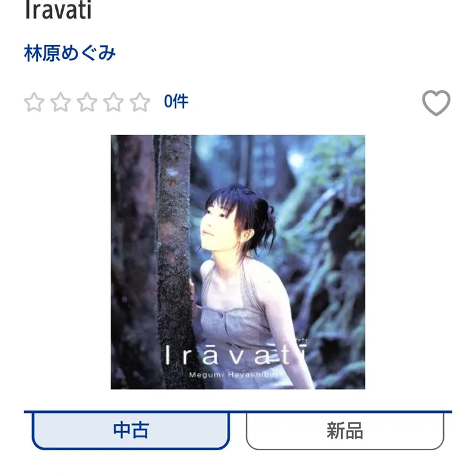Switch to the 中古 tab
Viewport: 476px width, 476px height.
[x=131, y=430]
